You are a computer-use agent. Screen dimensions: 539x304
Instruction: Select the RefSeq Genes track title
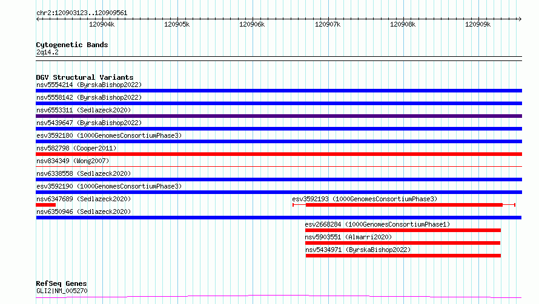[61, 283]
